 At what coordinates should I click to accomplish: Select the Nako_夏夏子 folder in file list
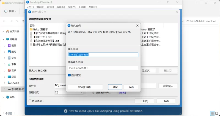[x=40, y=29]
